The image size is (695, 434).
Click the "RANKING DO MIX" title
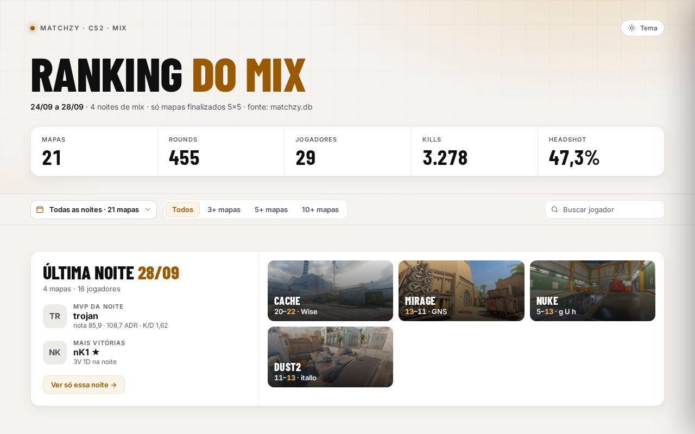click(x=168, y=75)
